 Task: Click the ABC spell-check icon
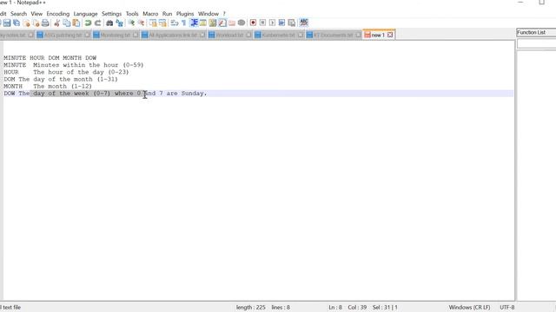point(303,23)
